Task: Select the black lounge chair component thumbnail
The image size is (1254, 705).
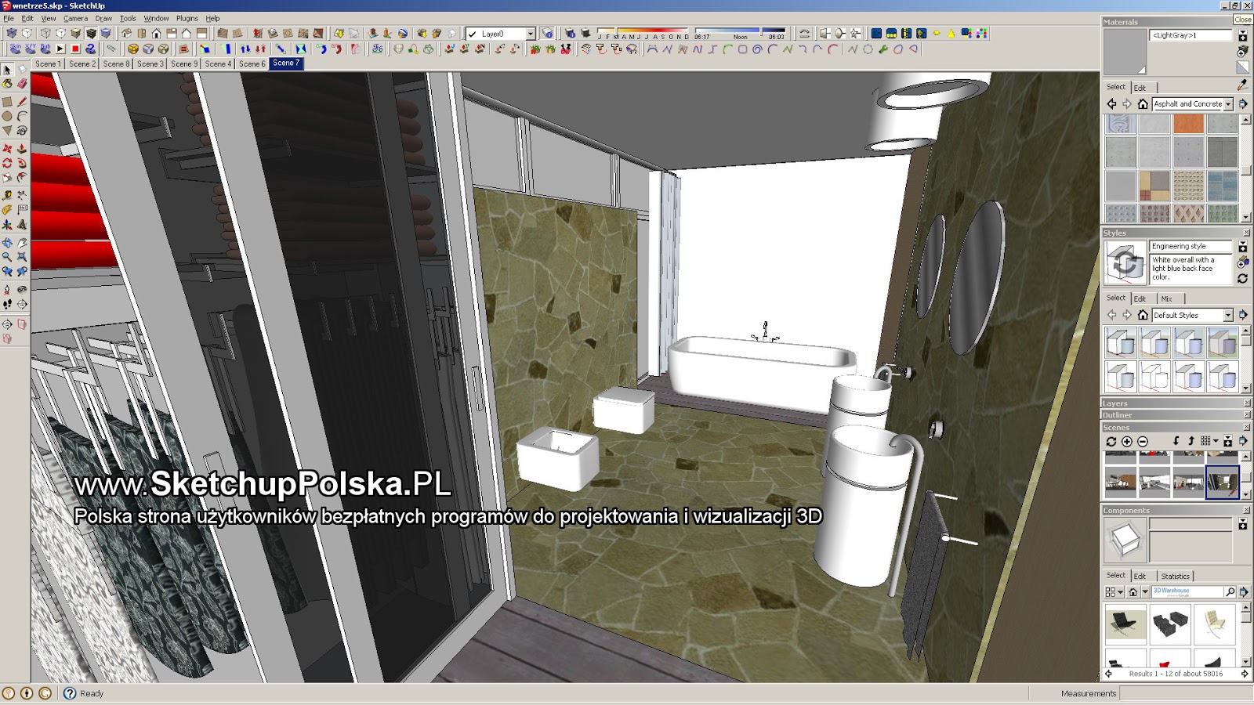Action: click(x=1125, y=624)
